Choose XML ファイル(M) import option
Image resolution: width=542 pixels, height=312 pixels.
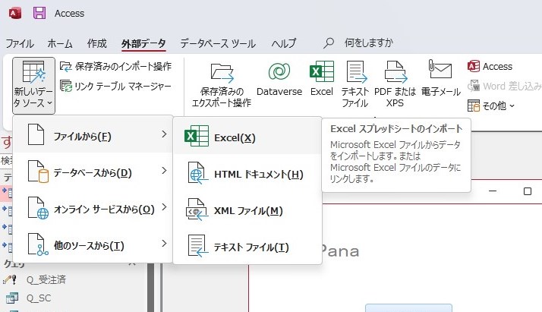[247, 210]
